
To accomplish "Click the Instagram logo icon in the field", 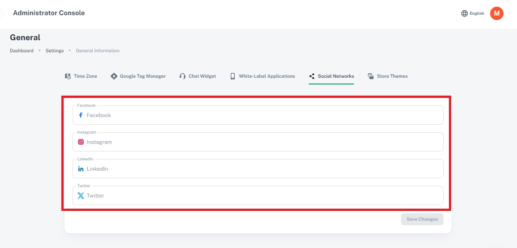I will (x=81, y=142).
